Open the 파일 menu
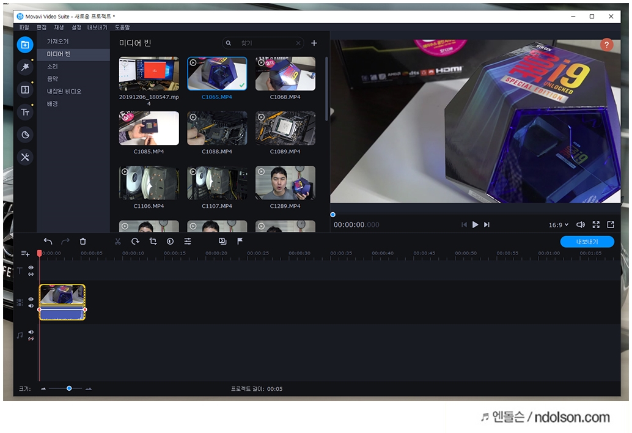The image size is (632, 433). coord(24,28)
